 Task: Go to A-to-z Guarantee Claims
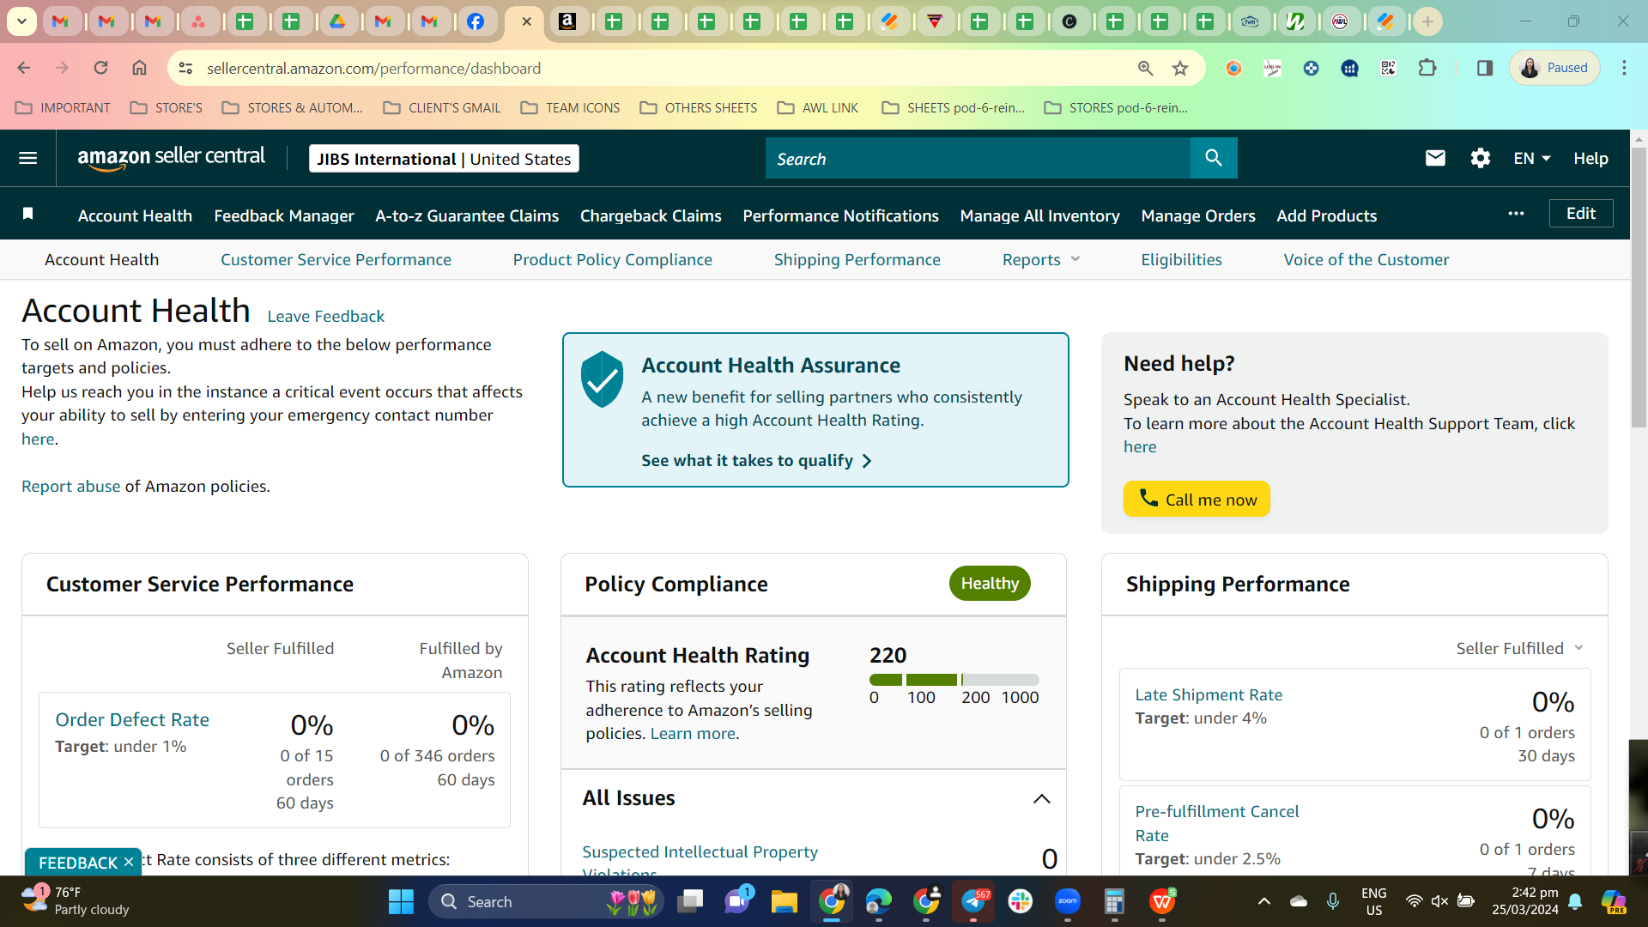click(x=467, y=215)
